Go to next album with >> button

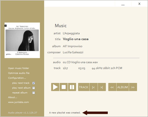click(x=133, y=87)
